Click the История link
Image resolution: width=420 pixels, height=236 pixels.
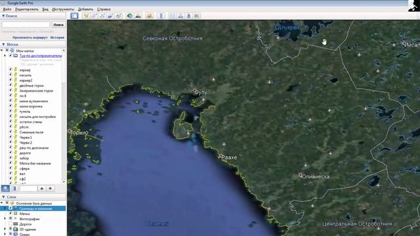pos(57,37)
